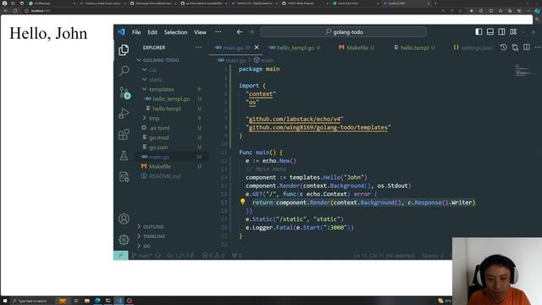Click the remote window indicator in status bar
542x305 pixels.
(x=120, y=255)
